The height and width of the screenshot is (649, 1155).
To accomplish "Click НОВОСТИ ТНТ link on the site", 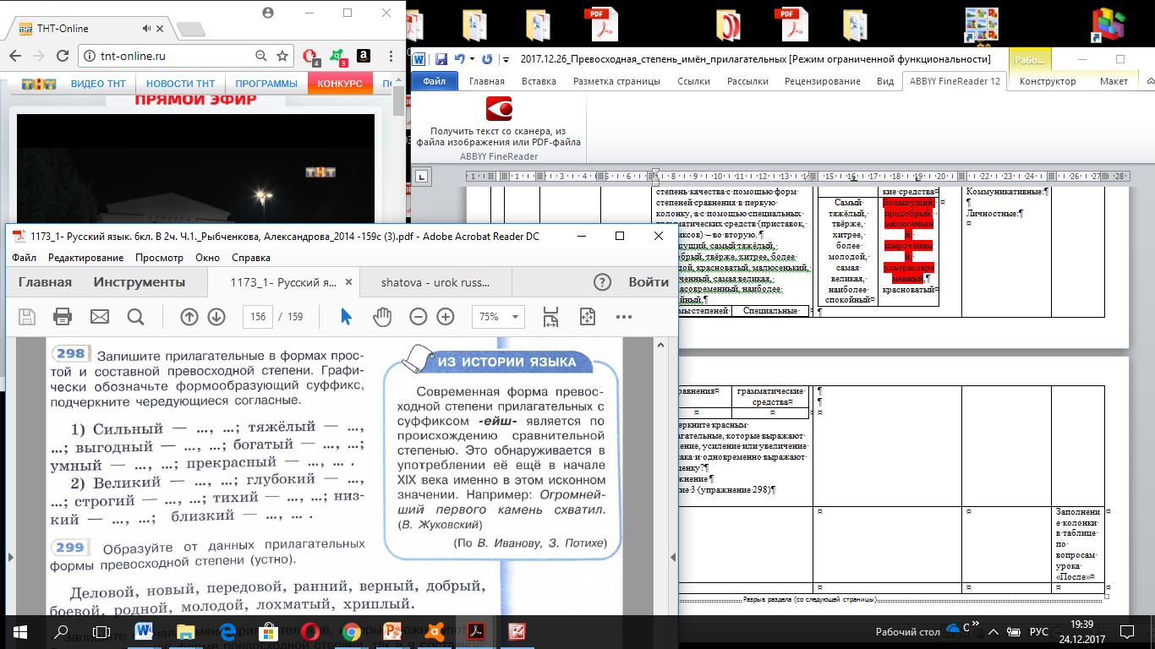I will (180, 84).
